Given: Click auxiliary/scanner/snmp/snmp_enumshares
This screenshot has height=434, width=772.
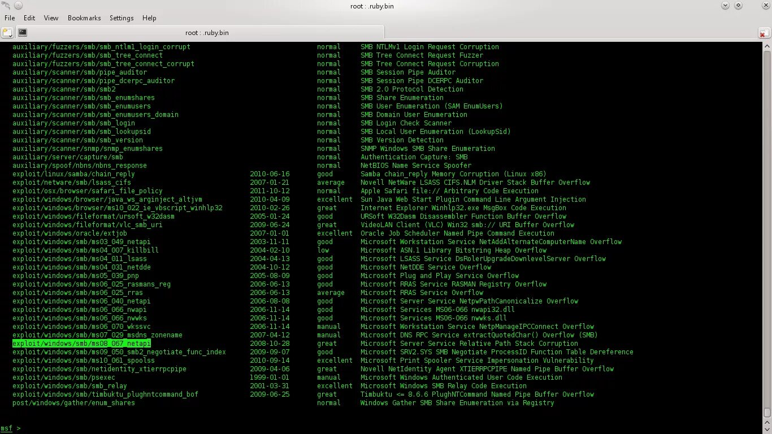Looking at the screenshot, I should [88, 149].
